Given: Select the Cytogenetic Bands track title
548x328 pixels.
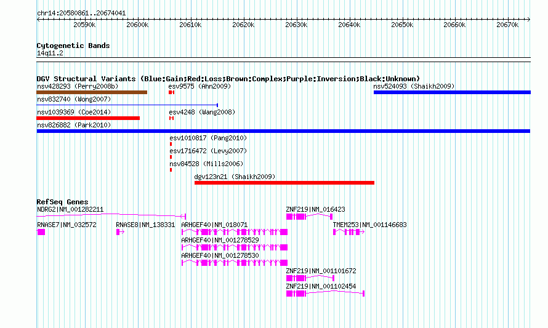Looking at the screenshot, I should point(73,46).
